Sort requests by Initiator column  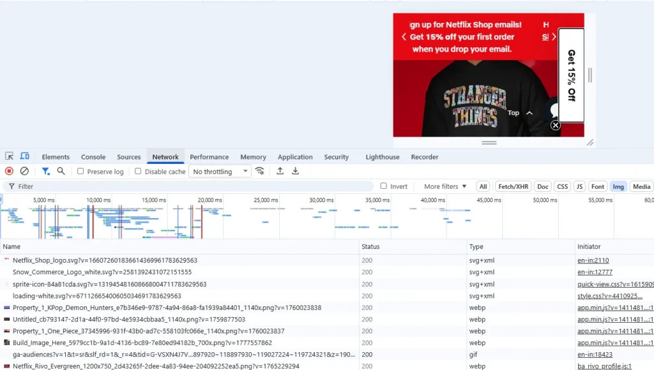coord(614,247)
